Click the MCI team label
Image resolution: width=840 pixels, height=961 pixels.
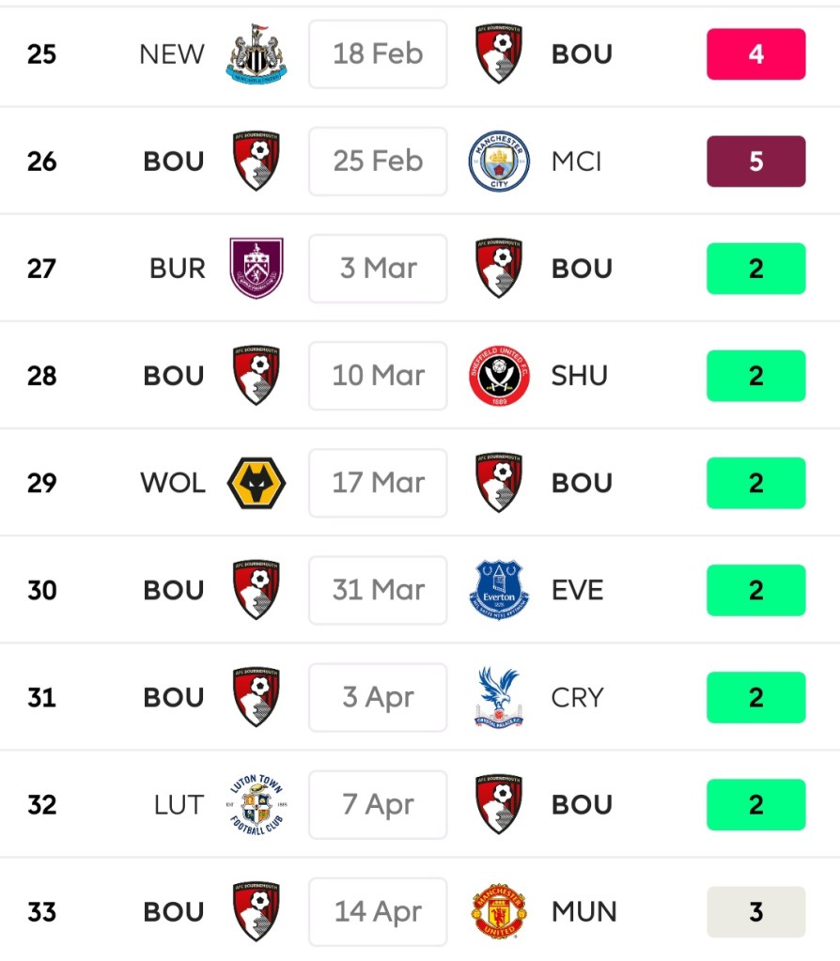tap(577, 162)
